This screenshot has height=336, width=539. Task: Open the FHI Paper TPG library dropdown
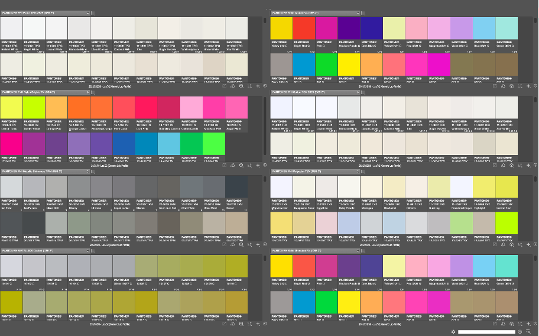point(45,13)
